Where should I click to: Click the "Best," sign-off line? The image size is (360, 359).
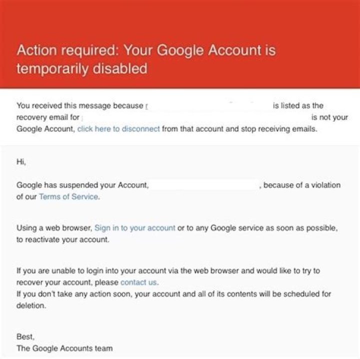(x=25, y=336)
